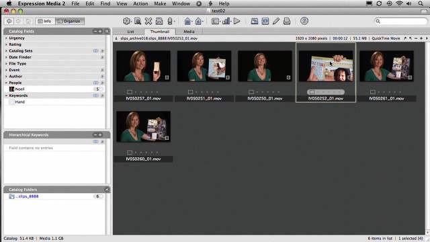Viewport: 430px width, 242px height.
Task: Collapse the Keywords field
Action: 6,95
